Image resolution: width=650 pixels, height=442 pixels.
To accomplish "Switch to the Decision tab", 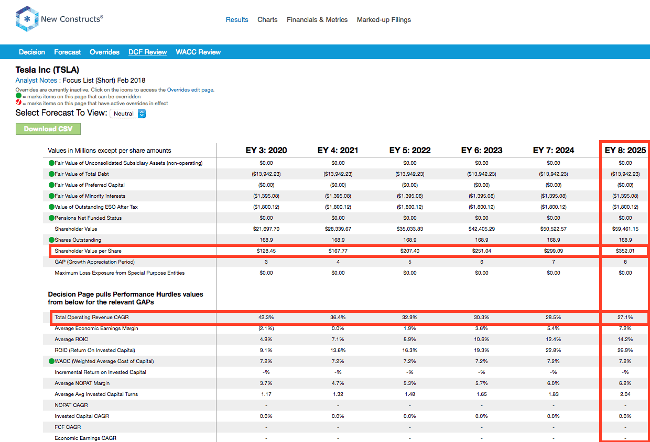I will pyautogui.click(x=32, y=52).
